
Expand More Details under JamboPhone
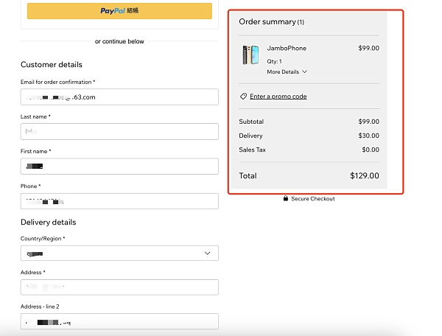click(x=287, y=72)
